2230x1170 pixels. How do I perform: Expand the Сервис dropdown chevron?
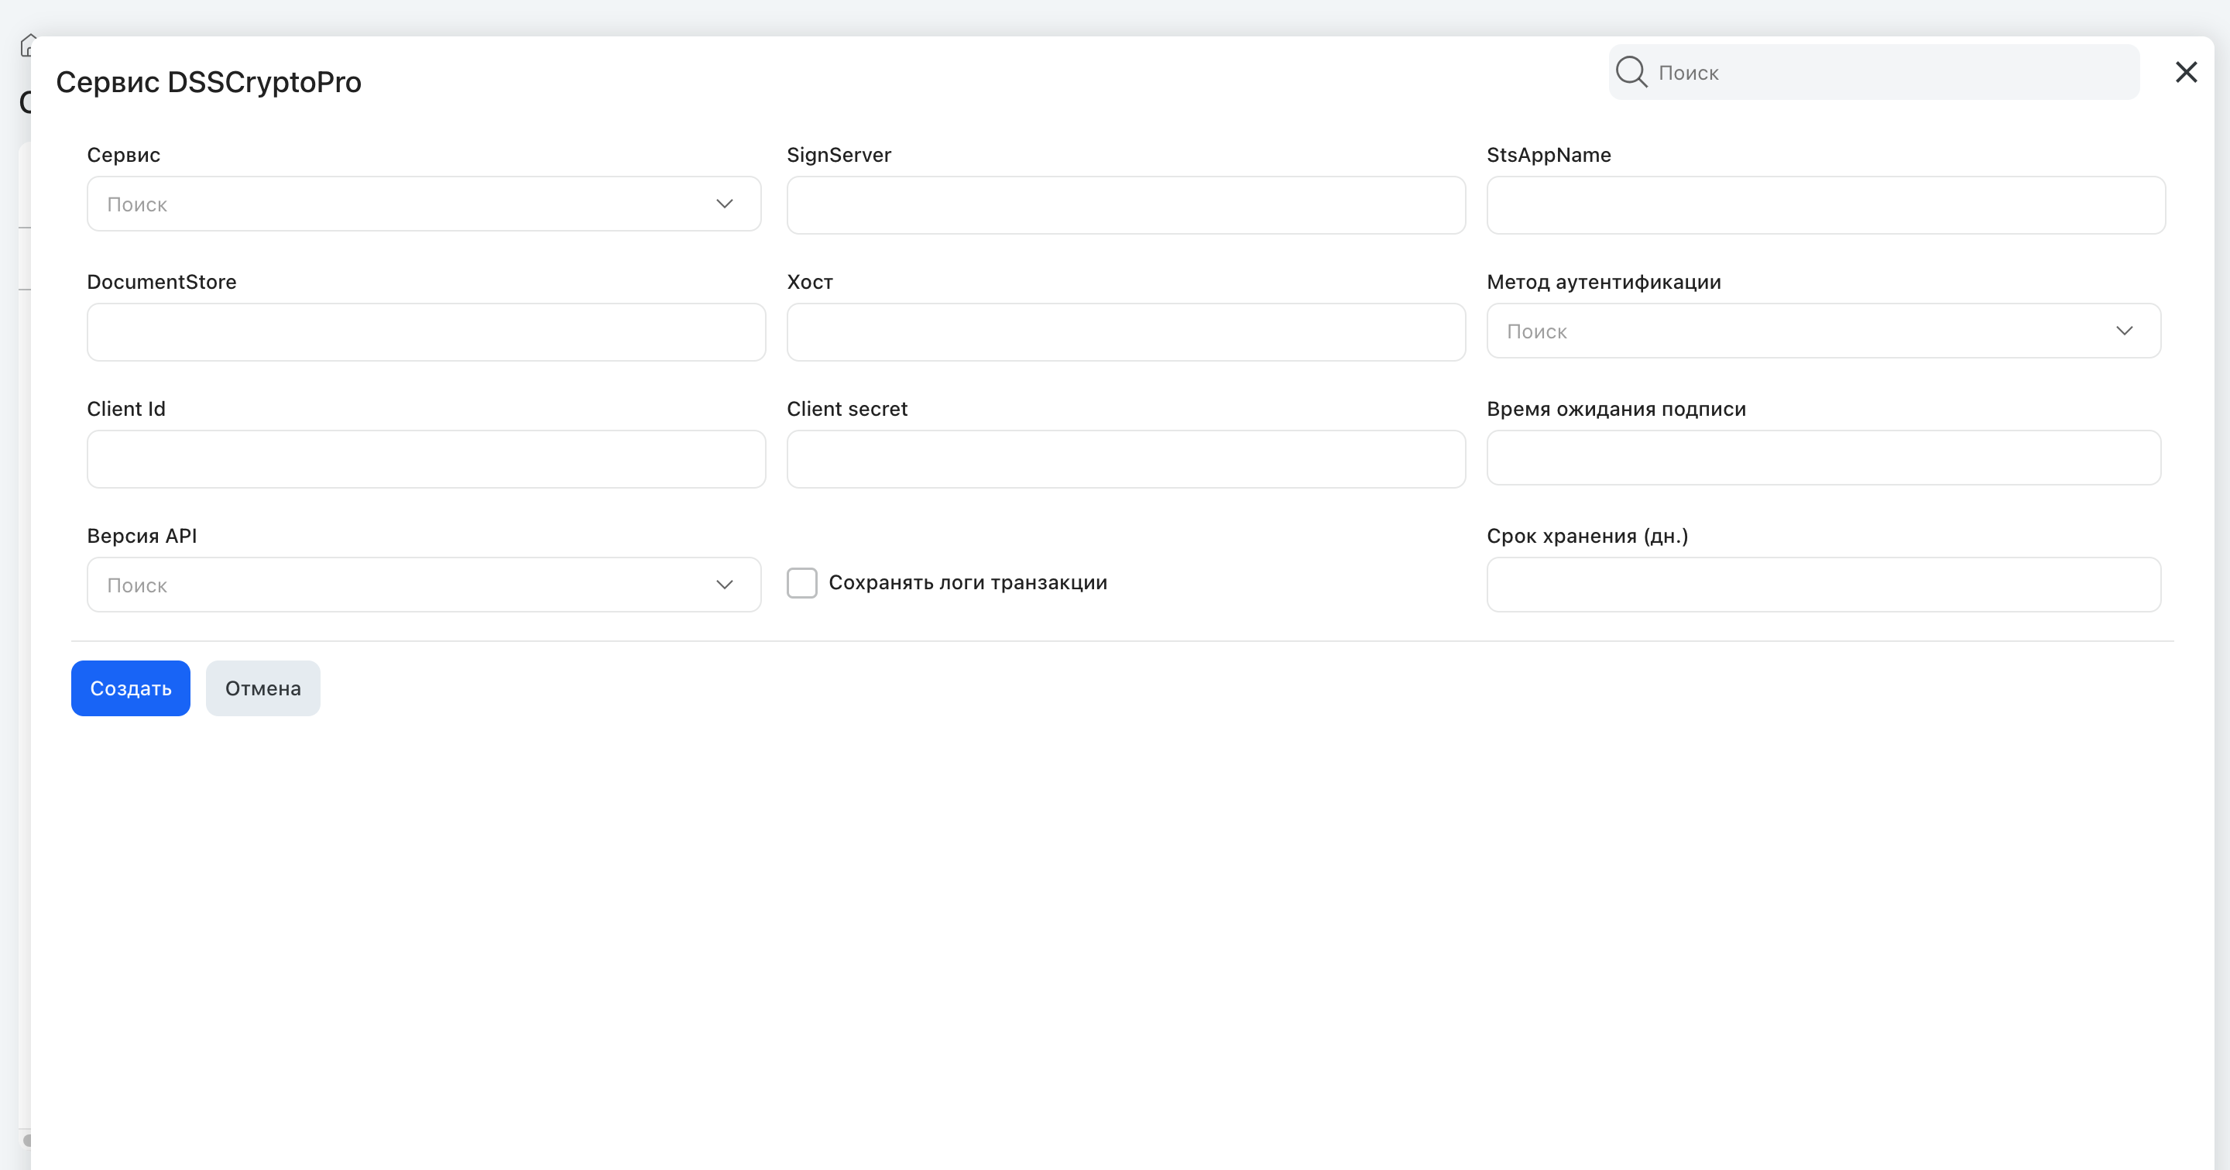tap(725, 204)
